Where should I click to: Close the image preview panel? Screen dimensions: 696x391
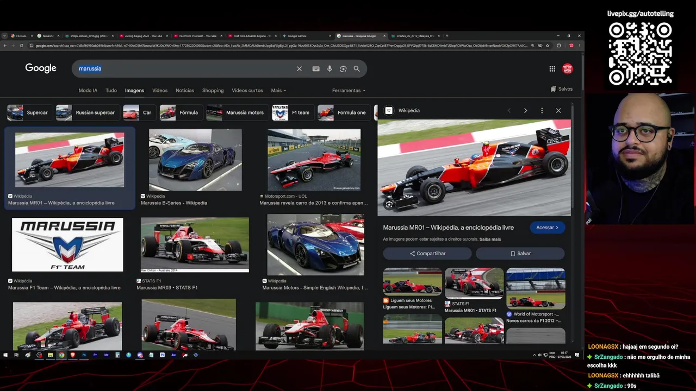[x=558, y=110]
